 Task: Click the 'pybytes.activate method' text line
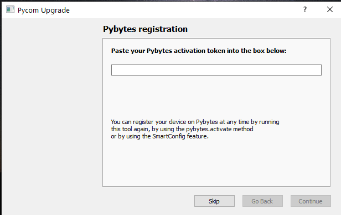pos(182,129)
